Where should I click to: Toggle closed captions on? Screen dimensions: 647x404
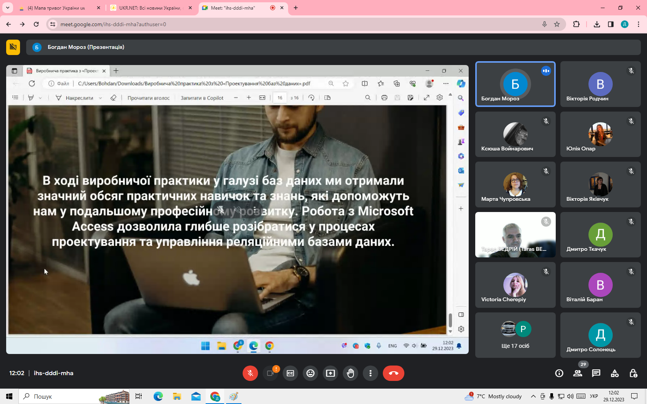click(290, 373)
